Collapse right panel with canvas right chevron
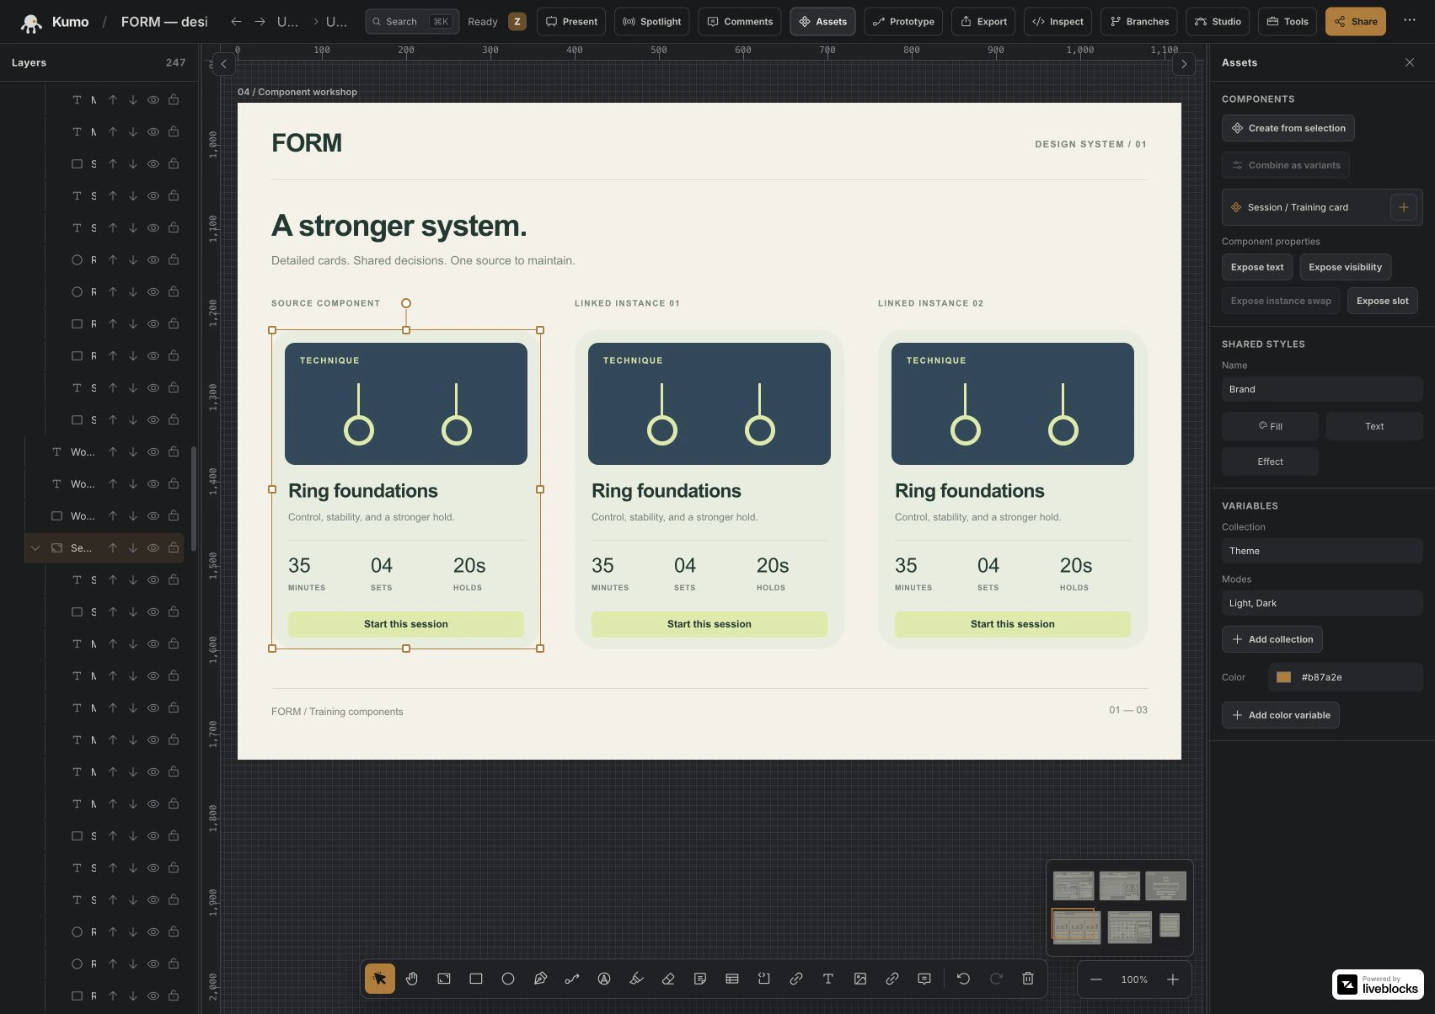Image resolution: width=1435 pixels, height=1014 pixels. [x=1183, y=63]
